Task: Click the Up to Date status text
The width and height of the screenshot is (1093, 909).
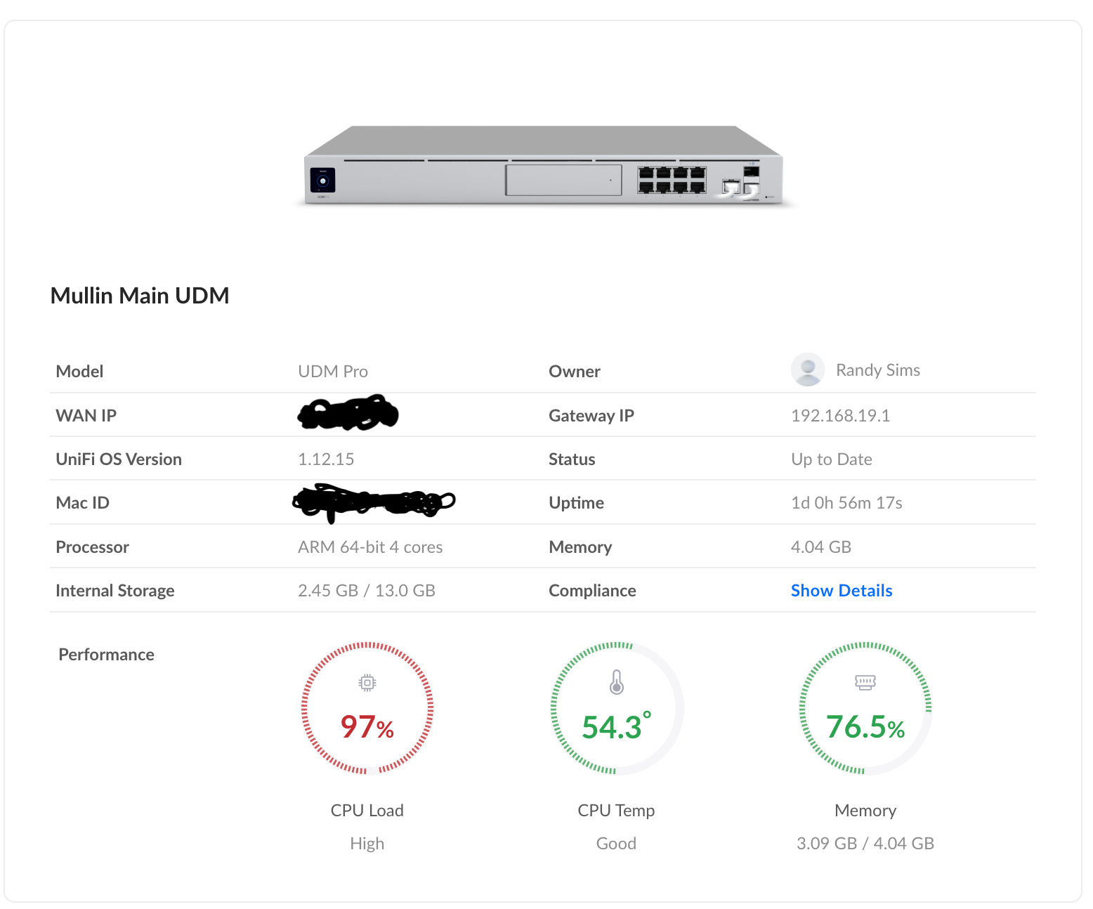Action: pos(831,459)
